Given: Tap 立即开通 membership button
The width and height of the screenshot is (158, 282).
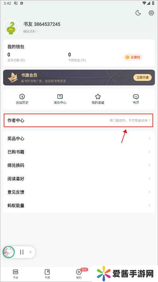Looking at the screenshot, I should point(143,77).
